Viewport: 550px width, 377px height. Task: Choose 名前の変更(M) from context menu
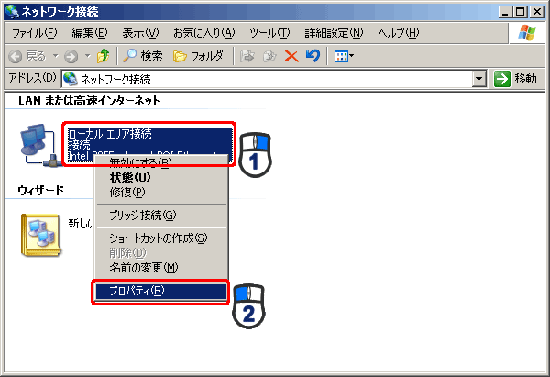(x=161, y=268)
